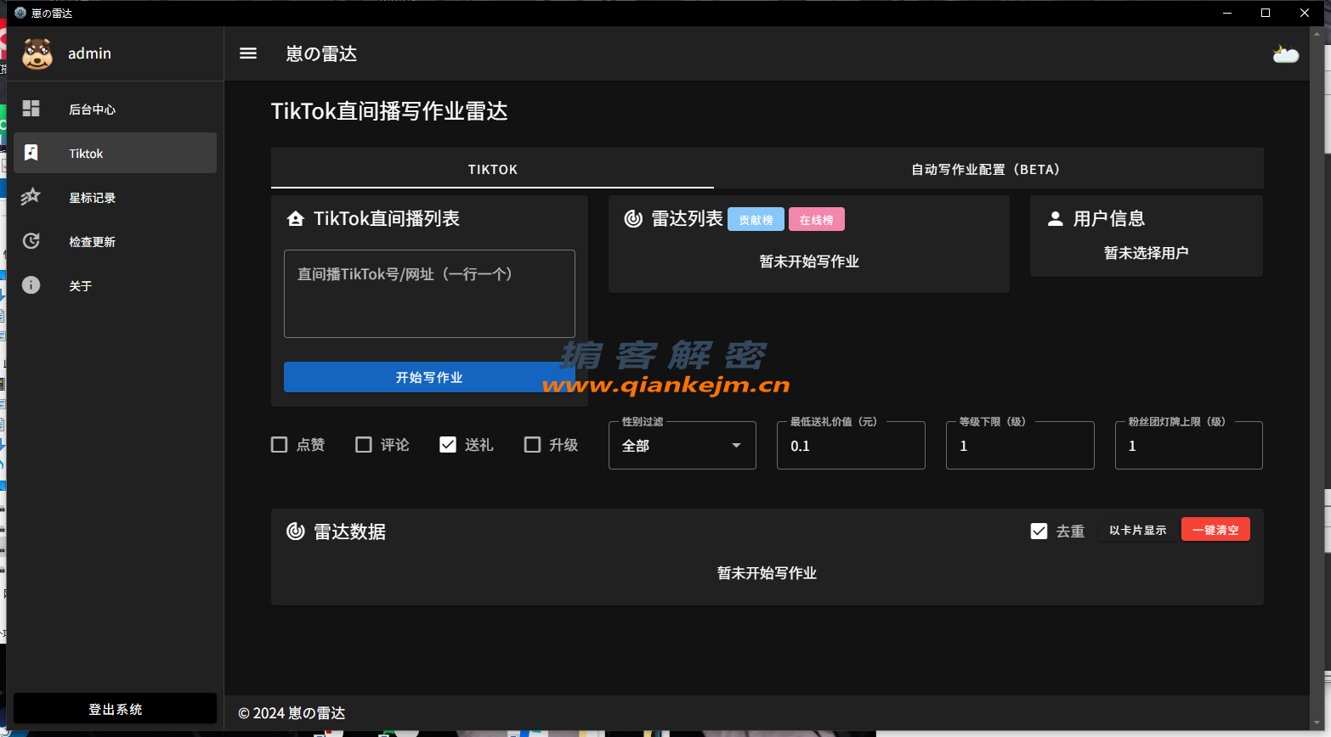
Task: Switch to 自动写作业配置 (BETA) tab
Action: 988,169
